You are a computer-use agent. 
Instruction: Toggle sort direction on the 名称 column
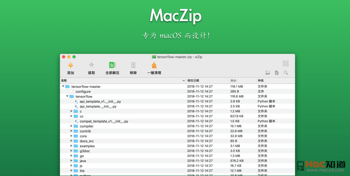click(x=184, y=80)
